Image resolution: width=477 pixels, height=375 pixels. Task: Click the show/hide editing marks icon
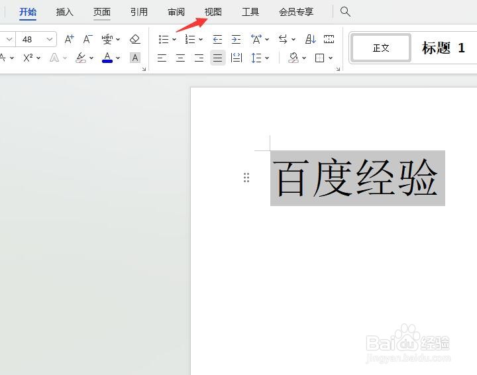click(329, 39)
